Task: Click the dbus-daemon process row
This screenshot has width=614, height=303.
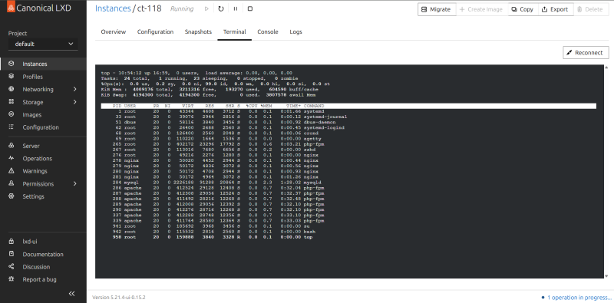Action: [219, 122]
